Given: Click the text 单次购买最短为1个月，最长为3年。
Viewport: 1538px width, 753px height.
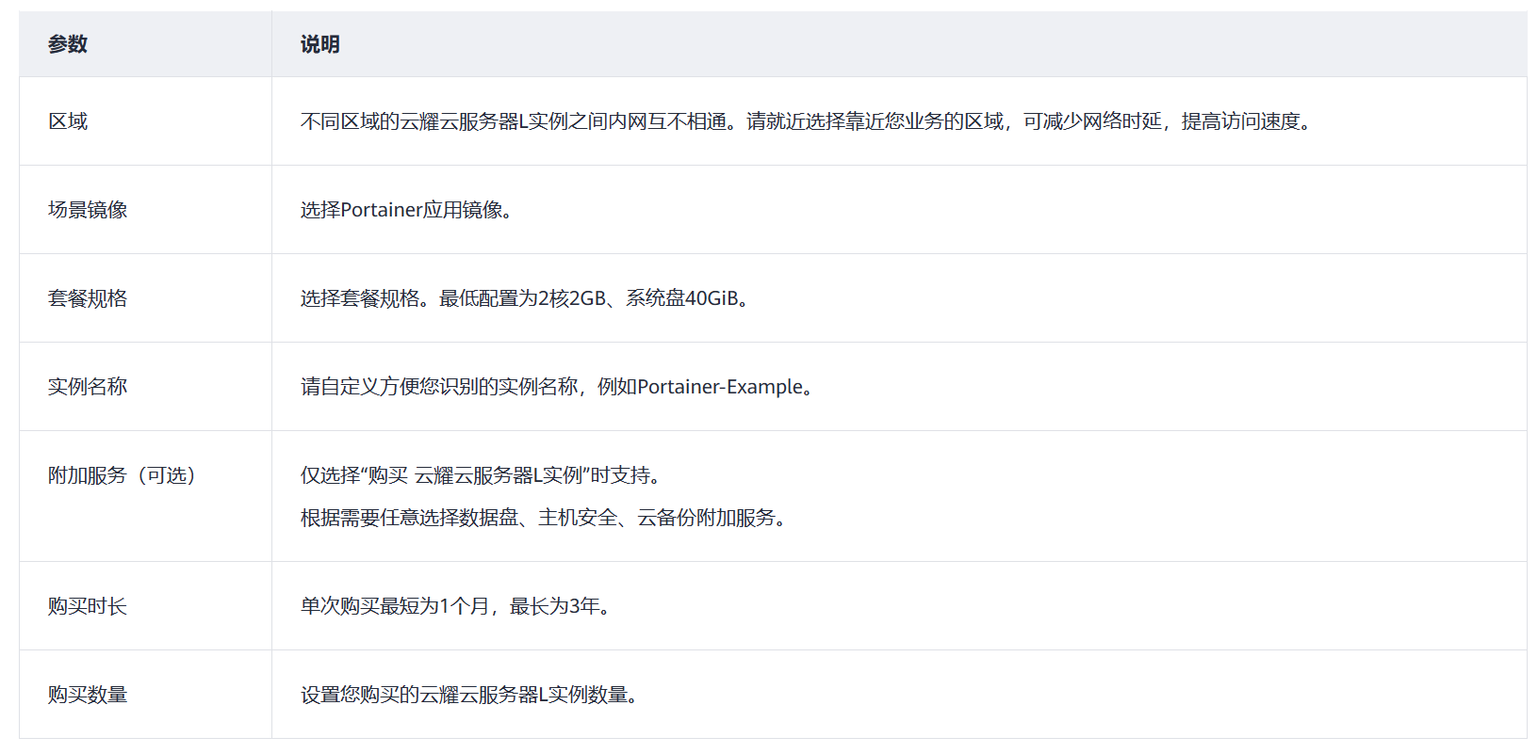Looking at the screenshot, I should pyautogui.click(x=457, y=606).
